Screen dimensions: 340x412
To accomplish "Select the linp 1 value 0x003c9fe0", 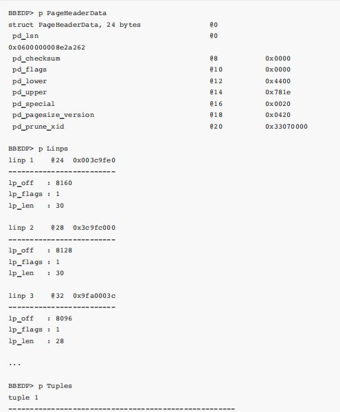I will [x=94, y=160].
